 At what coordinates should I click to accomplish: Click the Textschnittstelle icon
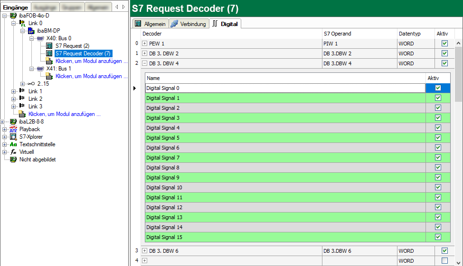tap(13, 144)
